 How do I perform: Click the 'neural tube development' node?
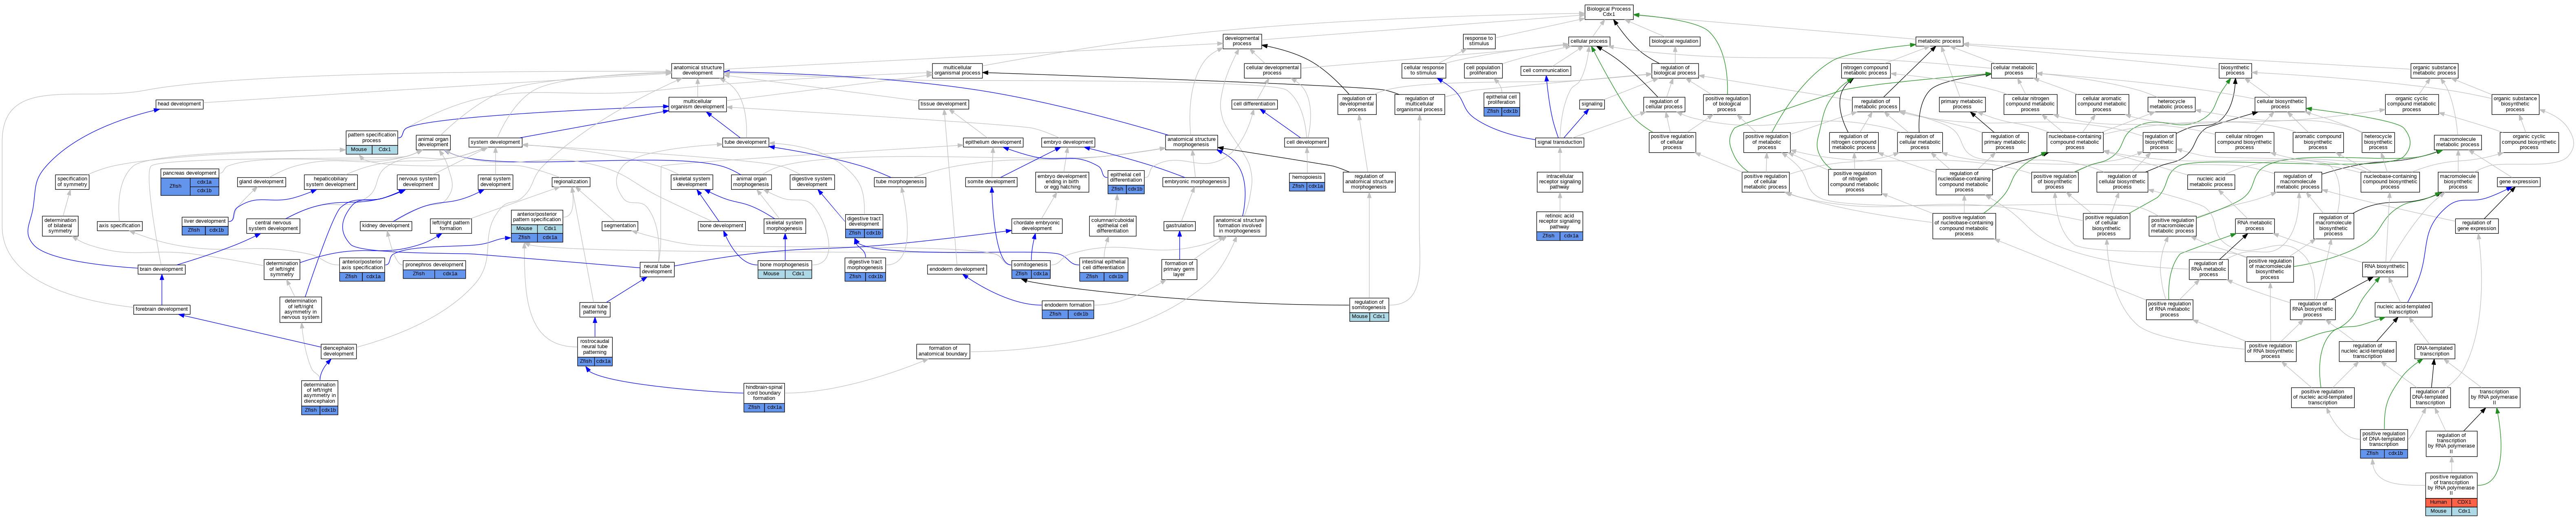[657, 269]
